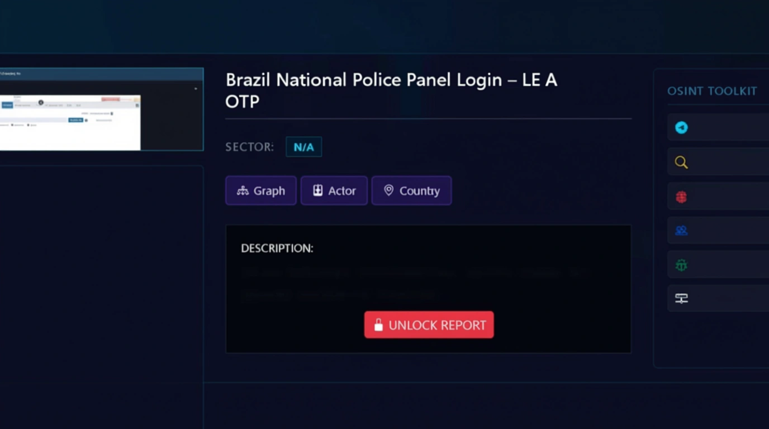Viewport: 769px width, 429px height.
Task: Click the N/A sector badge
Action: coord(303,147)
